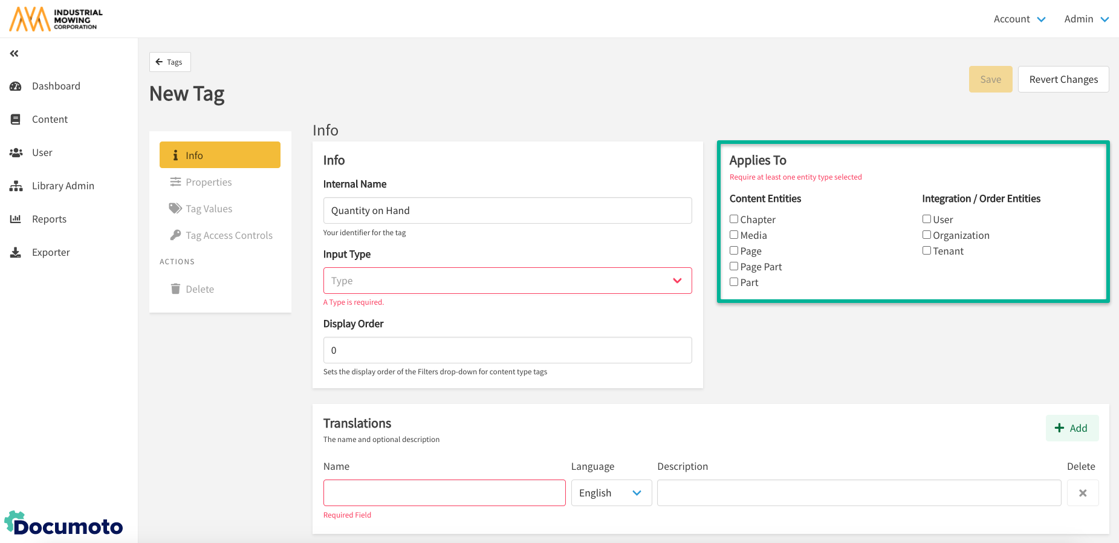Check the Chapter content entity checkbox

[734, 219]
